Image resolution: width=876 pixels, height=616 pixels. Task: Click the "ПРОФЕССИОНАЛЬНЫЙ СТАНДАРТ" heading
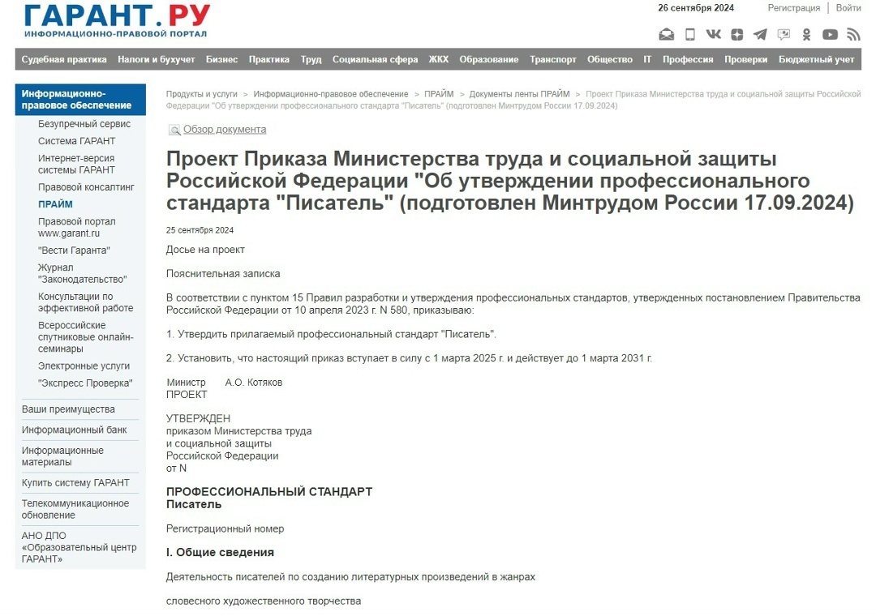point(269,492)
